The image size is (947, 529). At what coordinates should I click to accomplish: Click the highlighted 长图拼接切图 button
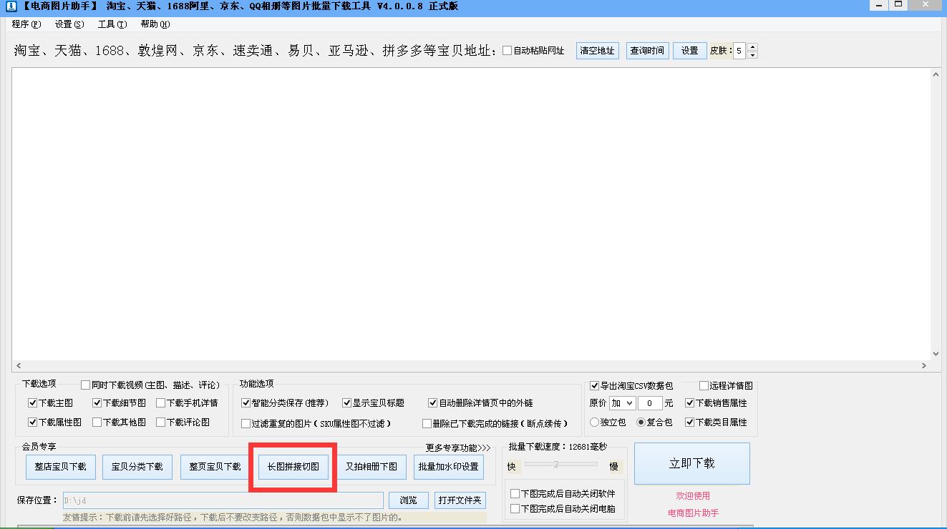[292, 467]
